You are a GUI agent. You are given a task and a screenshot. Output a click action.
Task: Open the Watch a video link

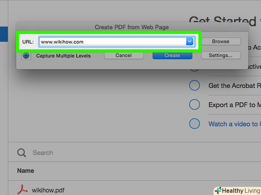(x=235, y=124)
